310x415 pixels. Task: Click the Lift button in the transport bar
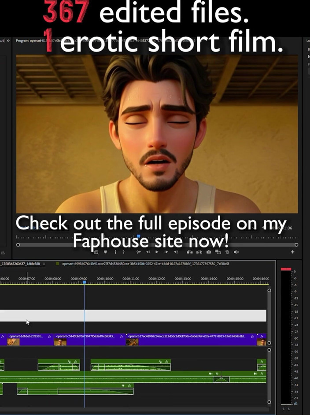(190, 252)
